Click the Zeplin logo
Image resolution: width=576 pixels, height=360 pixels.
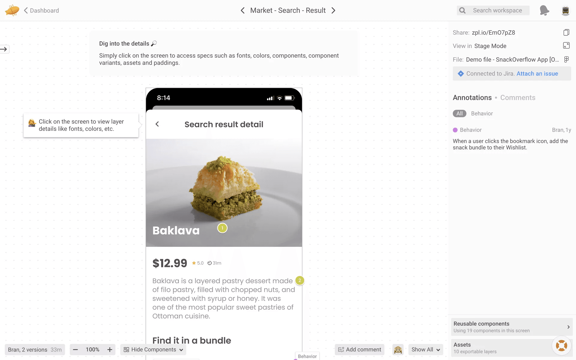click(x=12, y=10)
